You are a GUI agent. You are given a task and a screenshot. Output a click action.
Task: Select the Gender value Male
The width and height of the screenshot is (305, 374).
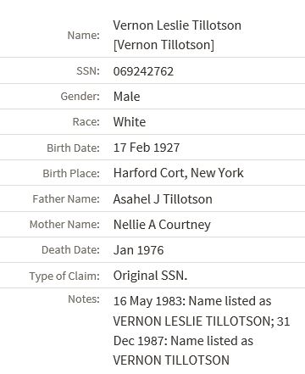tap(126, 97)
